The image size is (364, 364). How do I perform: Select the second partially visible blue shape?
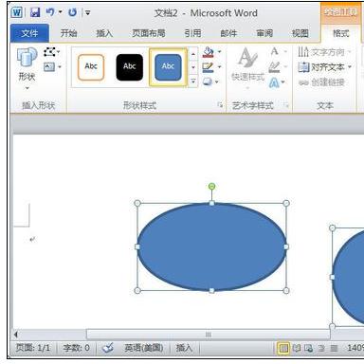(348, 277)
